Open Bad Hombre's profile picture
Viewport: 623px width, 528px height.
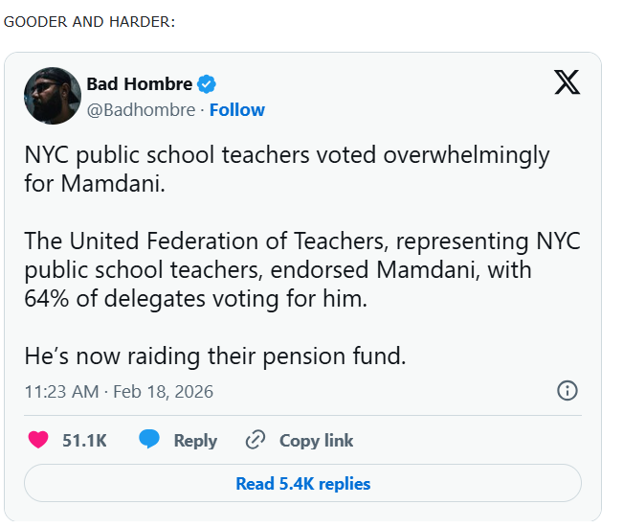click(x=53, y=96)
